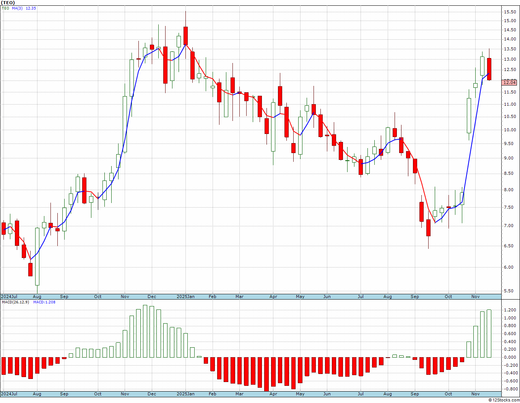Select the MA(3) legend label
Screen dimensions: 520x403
[x=17, y=8]
